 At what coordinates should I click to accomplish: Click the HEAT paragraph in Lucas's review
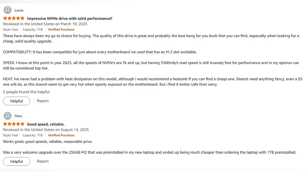[127, 82]
